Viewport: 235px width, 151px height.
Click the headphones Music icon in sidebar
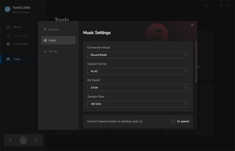tap(8, 27)
